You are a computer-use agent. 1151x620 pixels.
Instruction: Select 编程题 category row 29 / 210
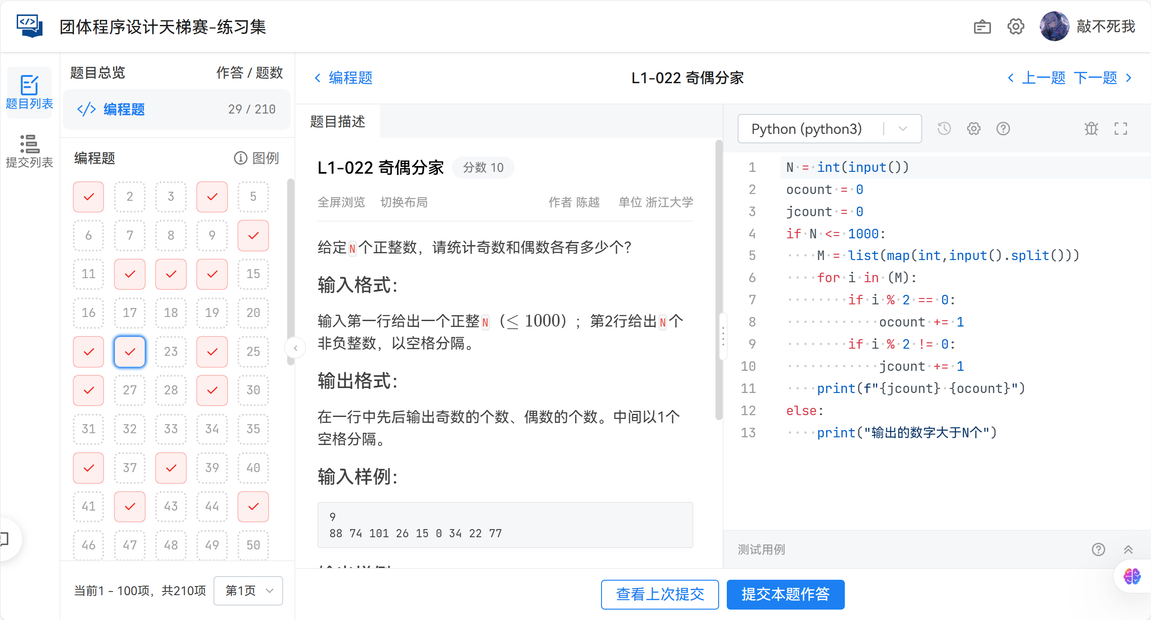(176, 109)
